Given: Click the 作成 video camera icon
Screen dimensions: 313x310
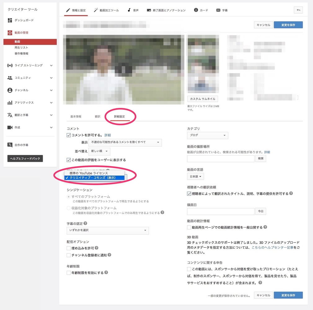Looking at the screenshot, I should click(10, 127).
